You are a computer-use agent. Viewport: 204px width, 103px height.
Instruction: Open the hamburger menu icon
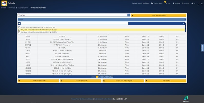pyautogui.click(x=202, y=4)
